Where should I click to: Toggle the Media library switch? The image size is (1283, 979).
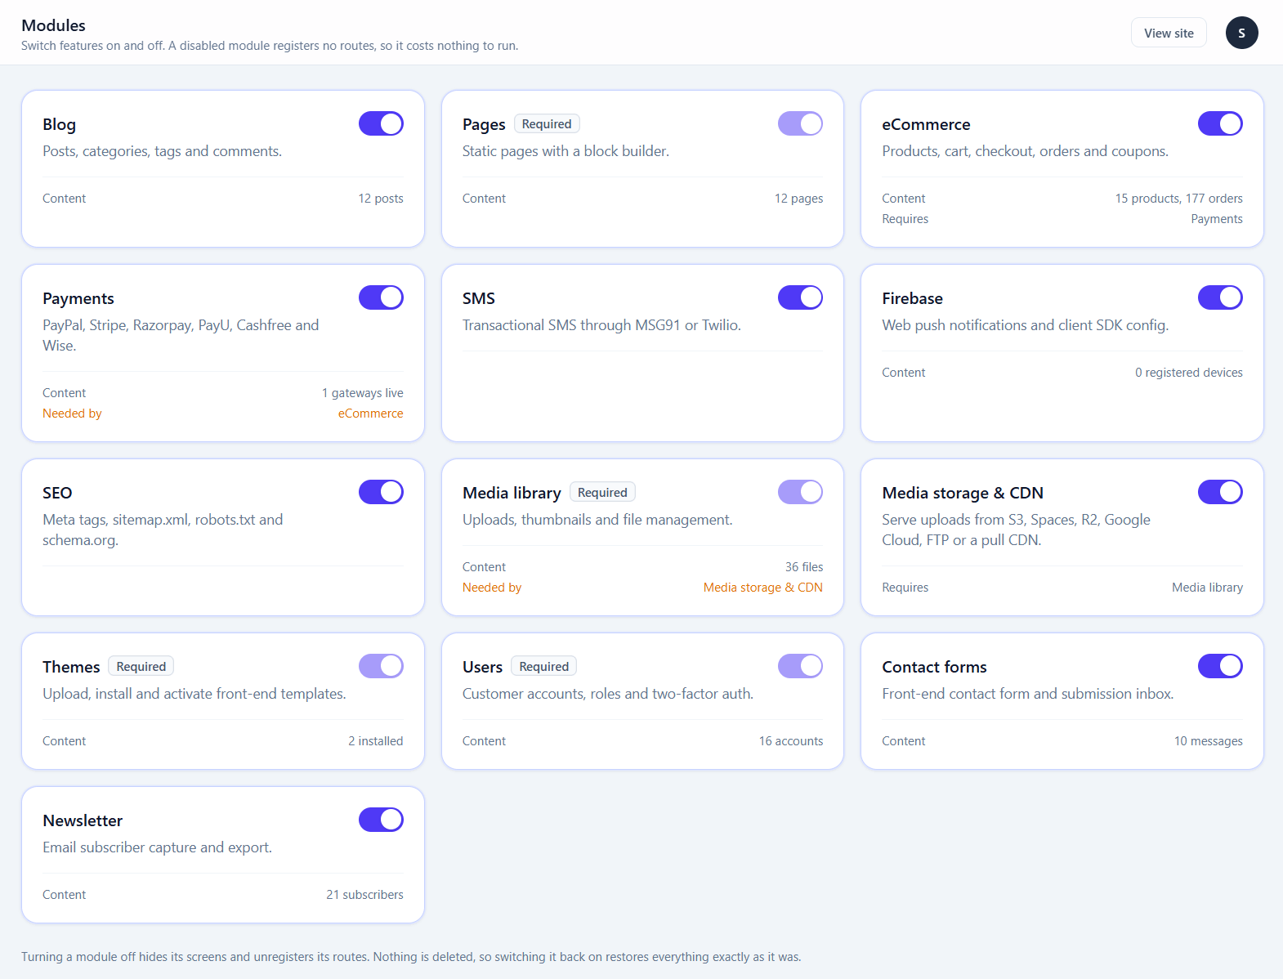(x=800, y=492)
